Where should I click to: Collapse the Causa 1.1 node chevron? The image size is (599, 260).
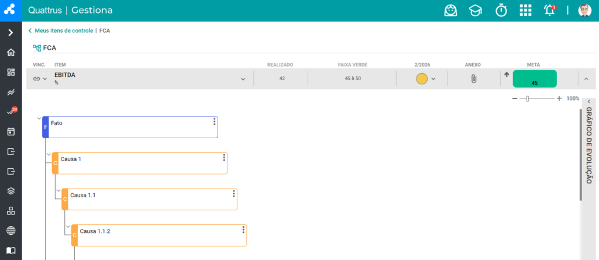coord(58,190)
